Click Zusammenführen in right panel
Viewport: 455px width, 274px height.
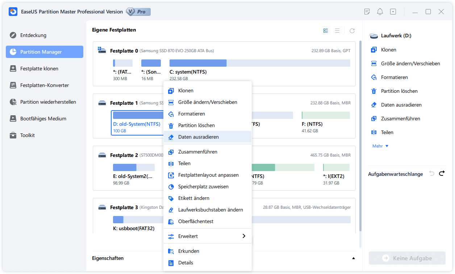(x=395, y=119)
